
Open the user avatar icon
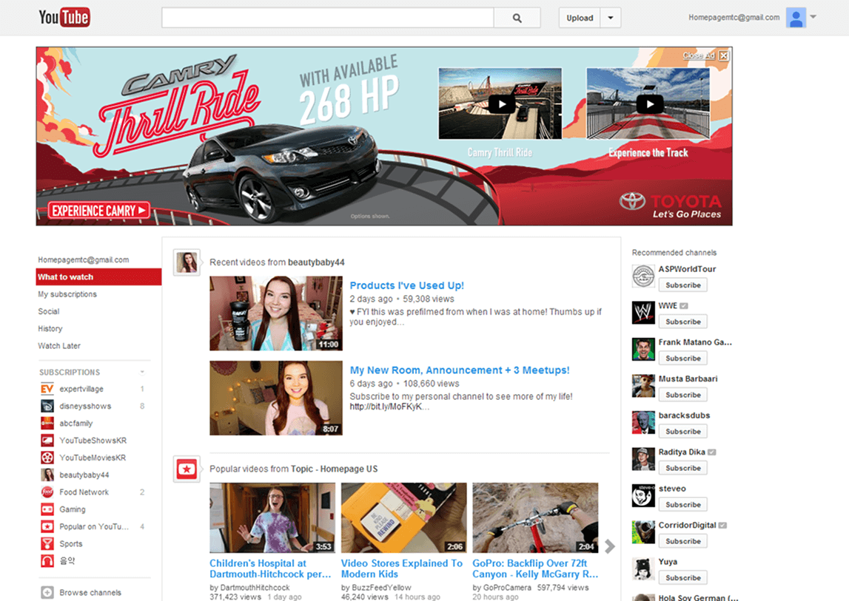pos(796,18)
